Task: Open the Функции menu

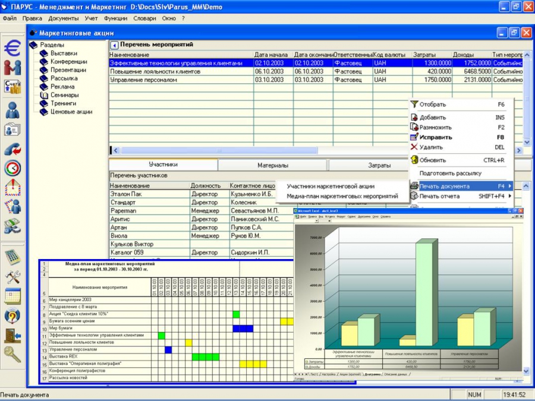Action: coord(115,18)
